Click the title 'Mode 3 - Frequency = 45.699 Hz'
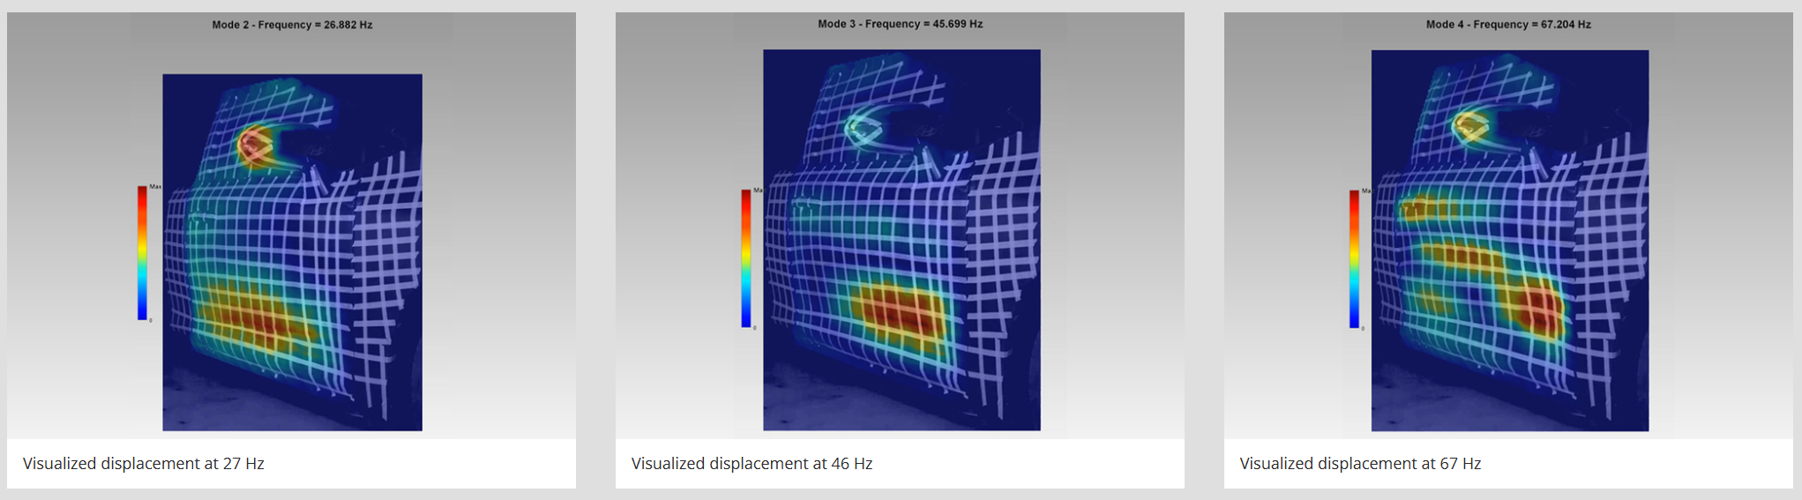 (900, 24)
